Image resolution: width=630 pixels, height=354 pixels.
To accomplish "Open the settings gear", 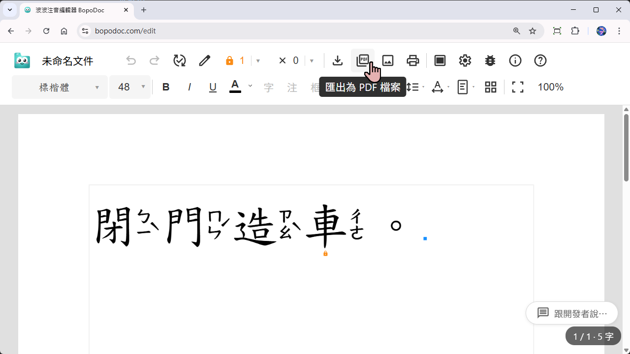I will (x=465, y=60).
